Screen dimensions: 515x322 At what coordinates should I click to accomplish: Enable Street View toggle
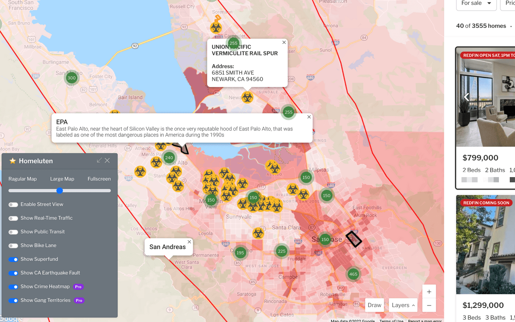click(13, 204)
